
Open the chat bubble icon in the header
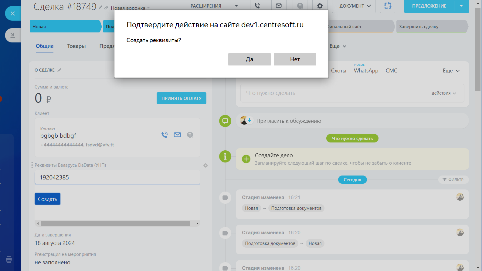pyautogui.click(x=300, y=6)
